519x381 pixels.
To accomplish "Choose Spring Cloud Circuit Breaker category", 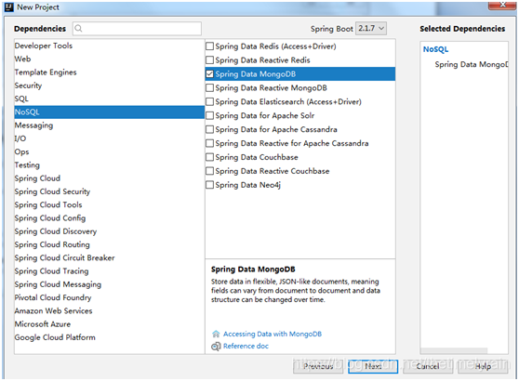I will 109,257.
